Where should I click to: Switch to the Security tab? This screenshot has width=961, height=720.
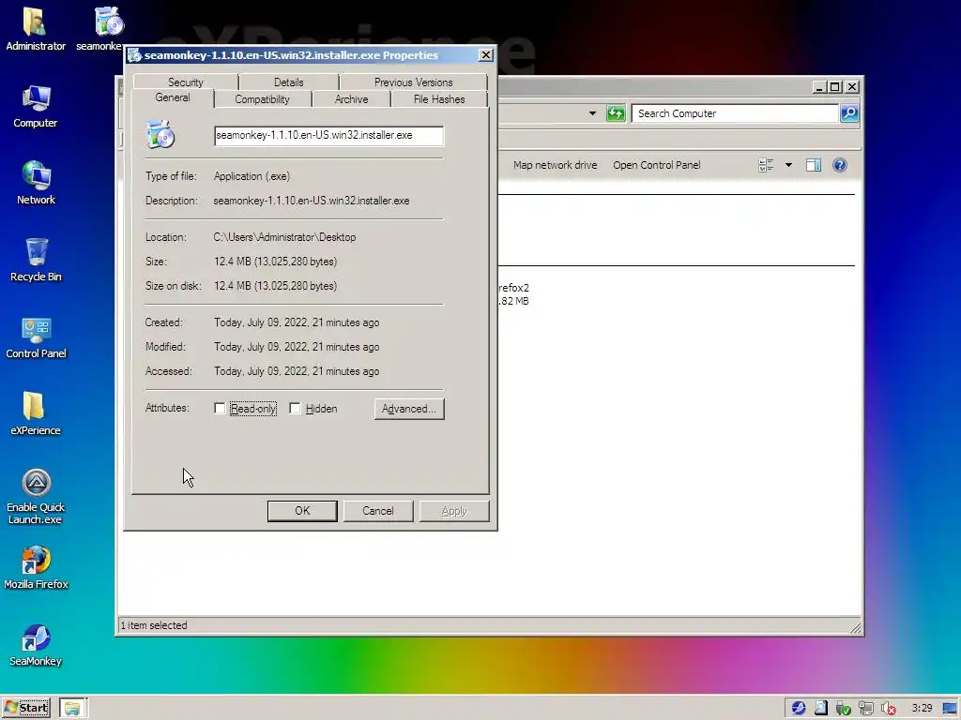[x=186, y=82]
